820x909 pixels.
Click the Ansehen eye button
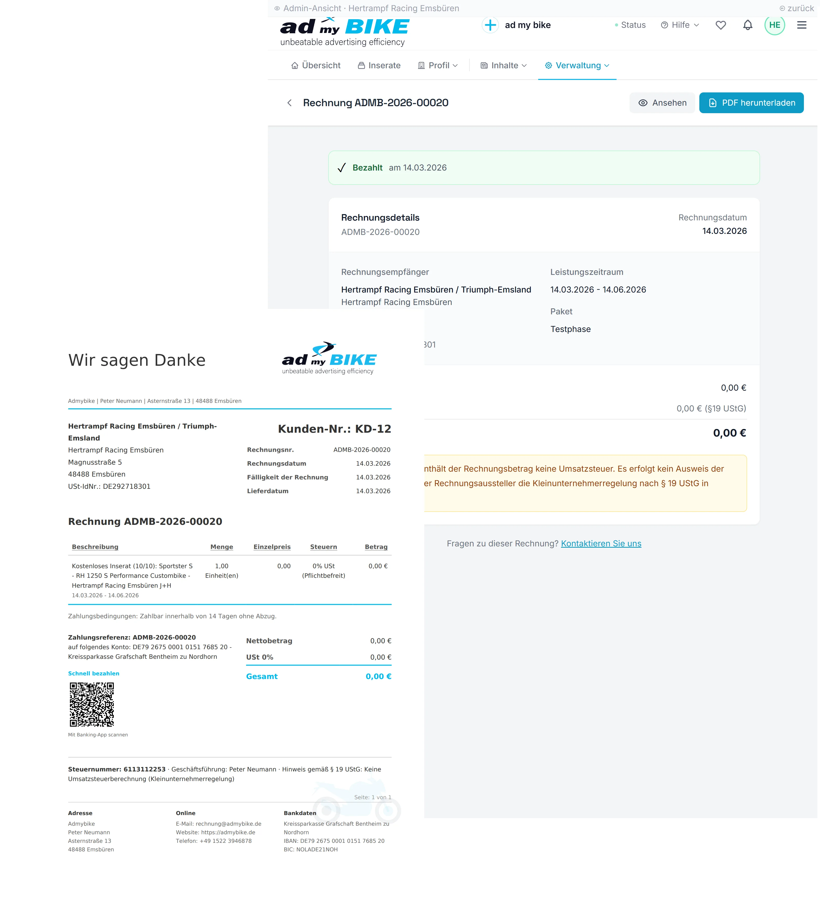662,103
